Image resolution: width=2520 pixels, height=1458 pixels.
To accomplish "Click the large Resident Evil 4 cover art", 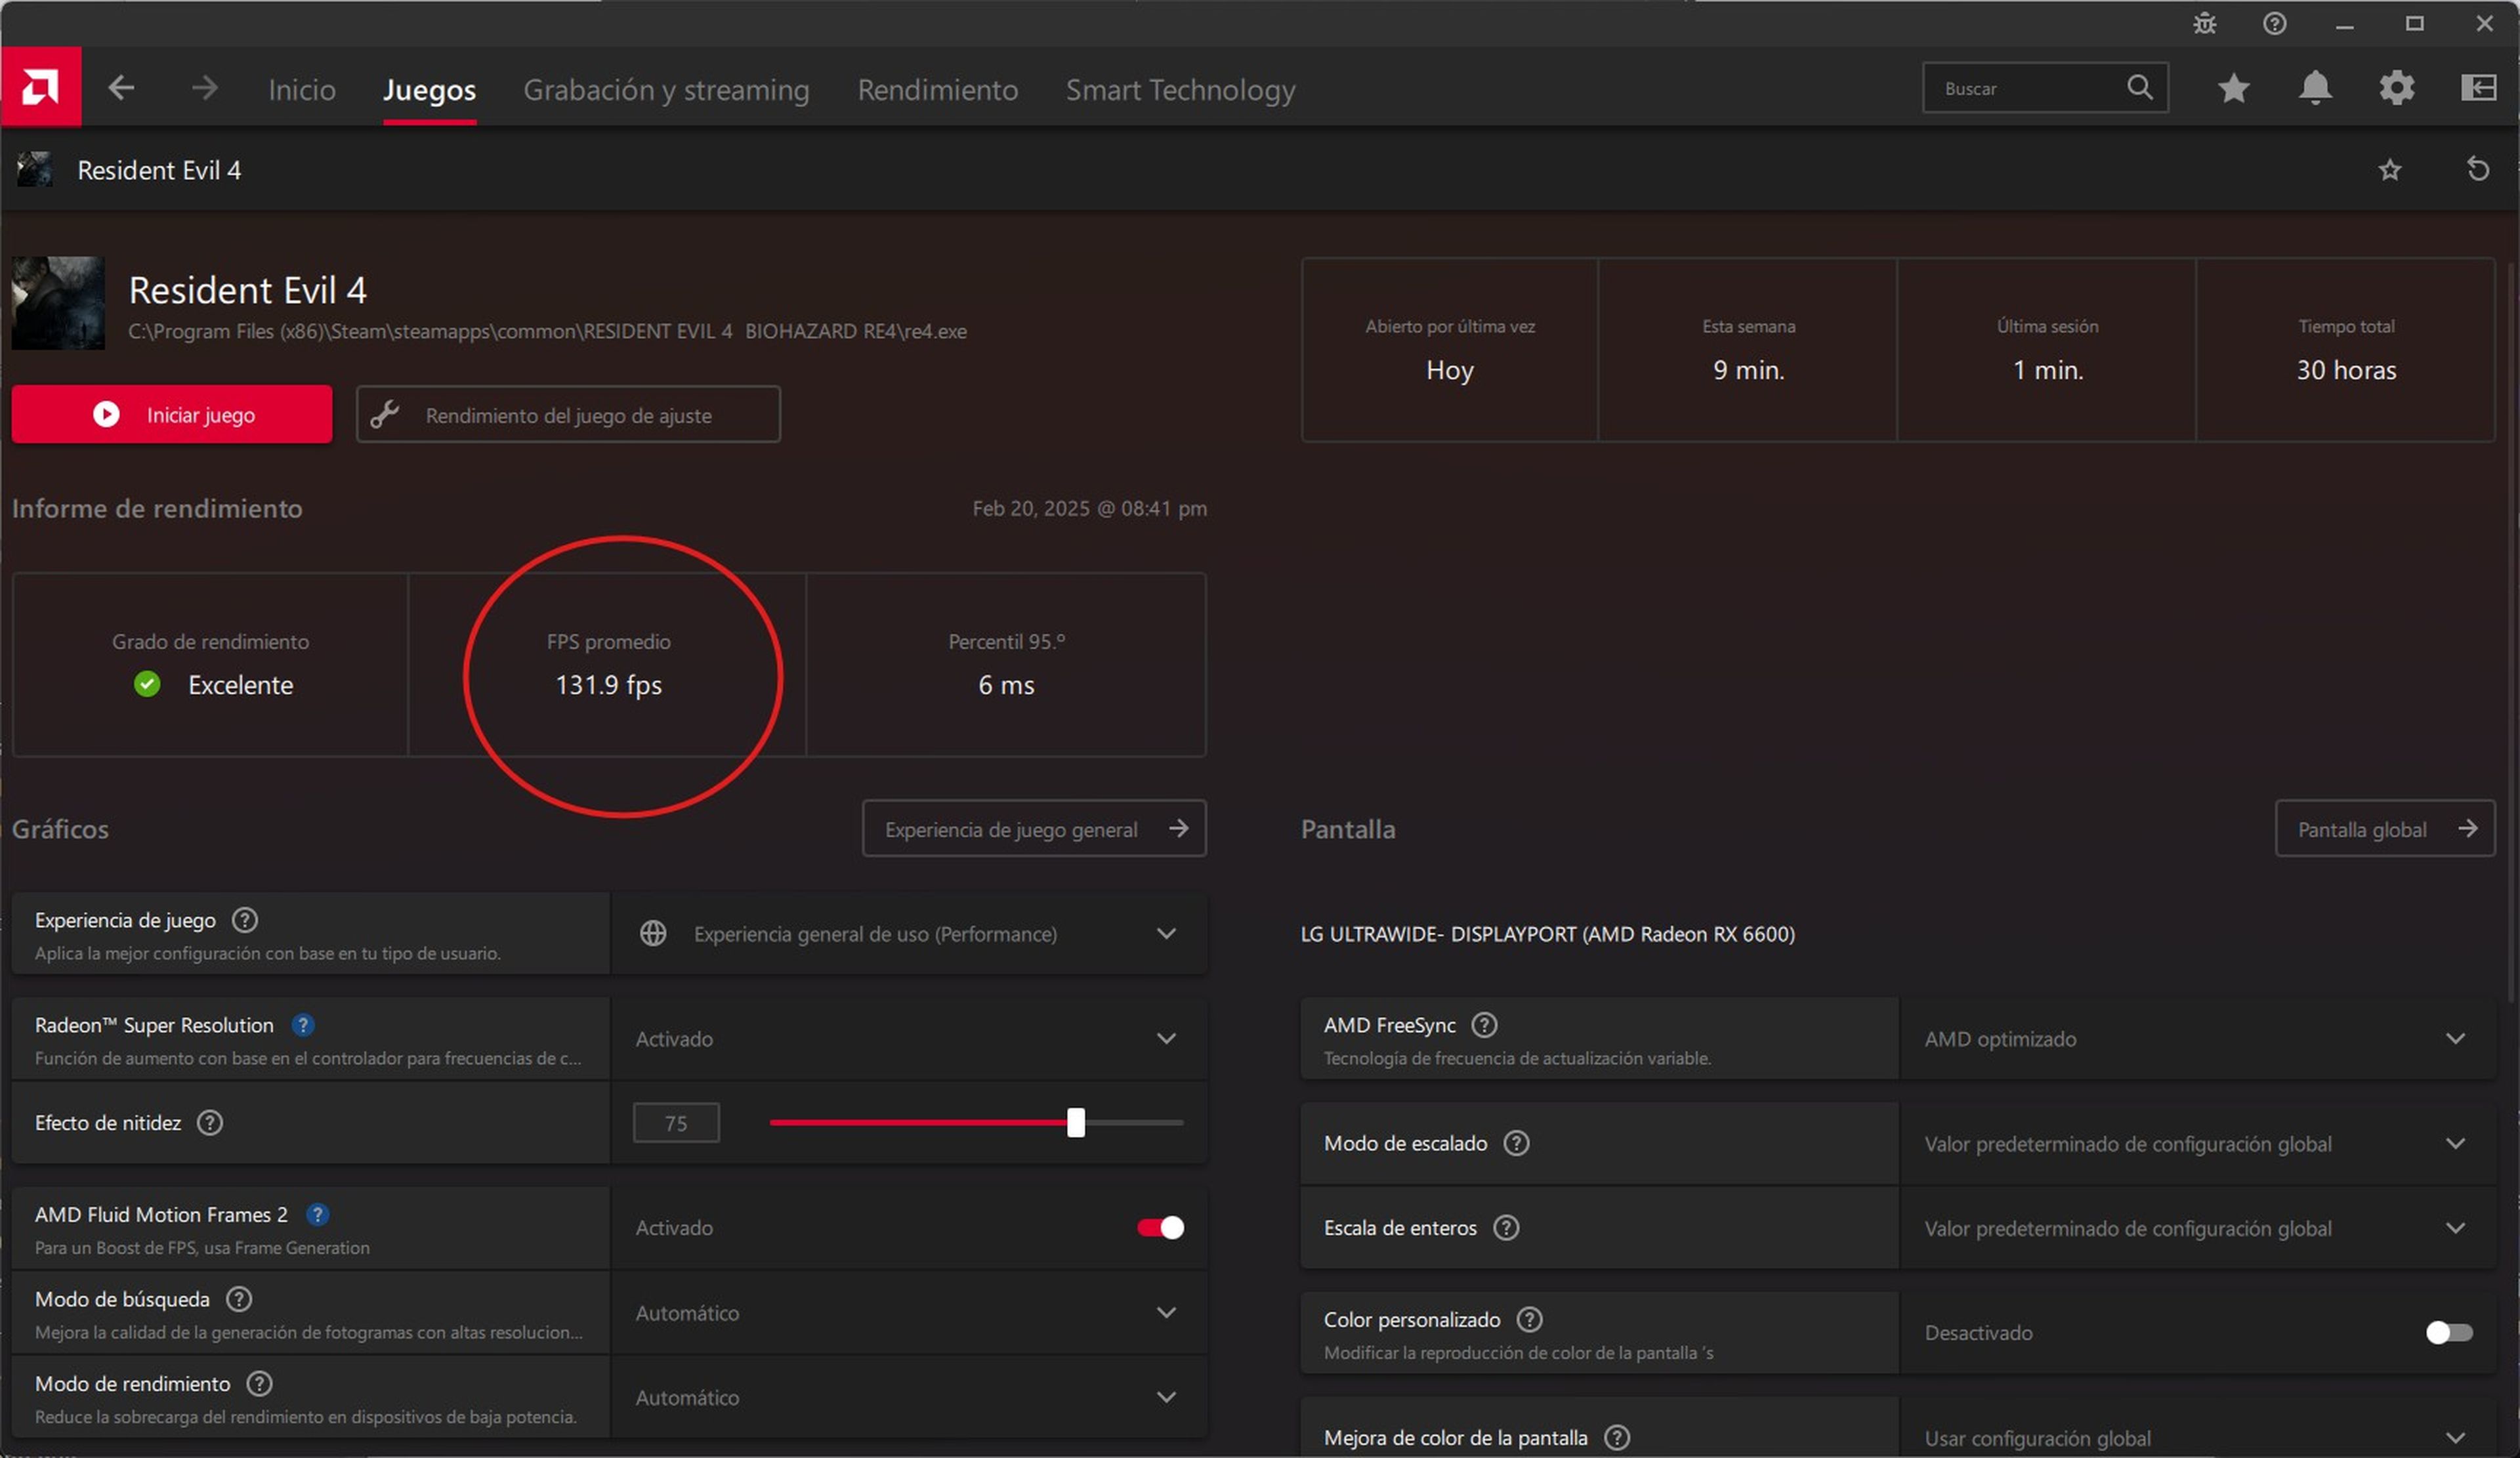I will (x=58, y=303).
